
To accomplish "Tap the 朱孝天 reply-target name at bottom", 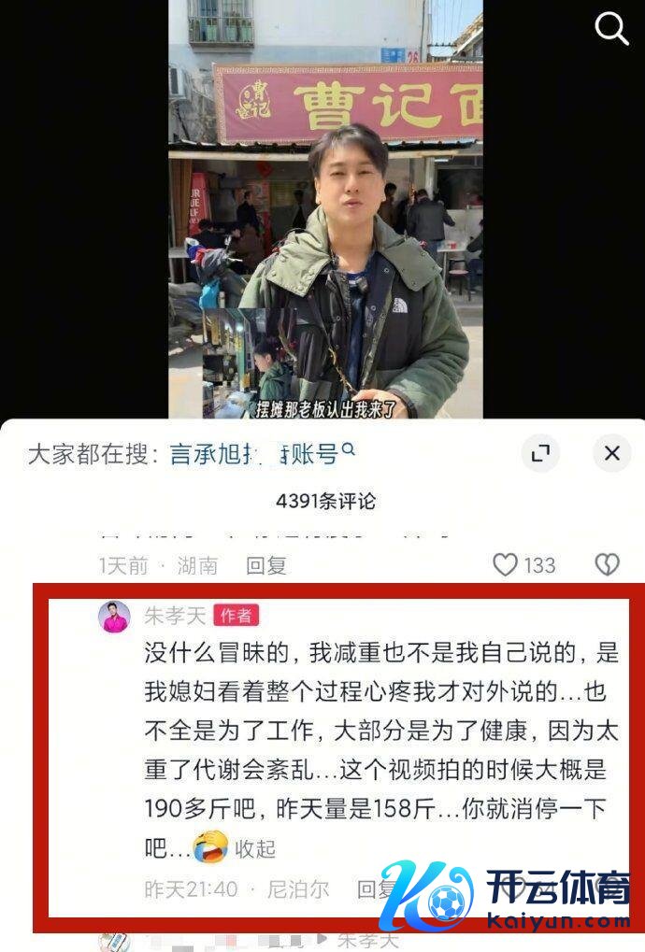I will [368, 941].
